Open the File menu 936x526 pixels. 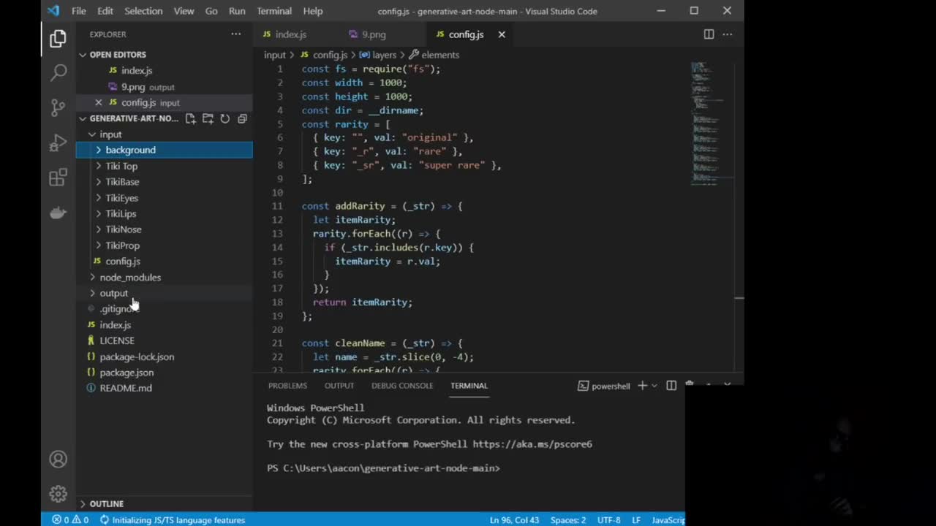coord(79,11)
